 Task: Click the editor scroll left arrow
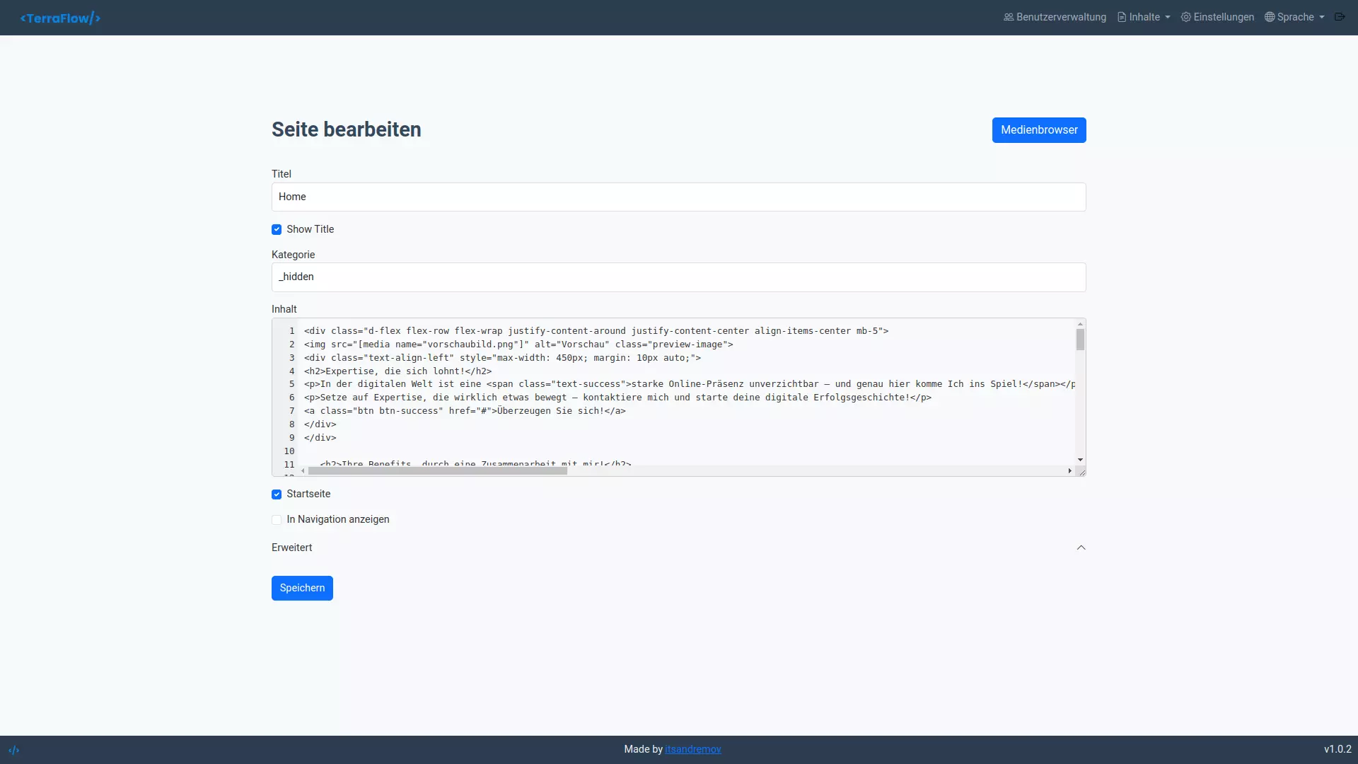pyautogui.click(x=303, y=470)
